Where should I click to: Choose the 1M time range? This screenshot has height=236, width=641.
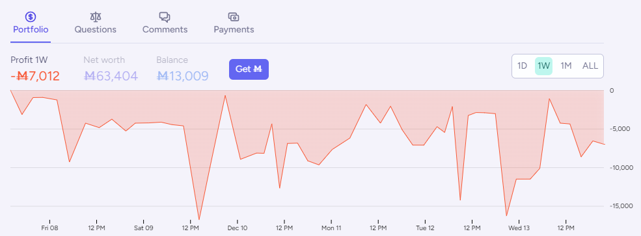click(566, 66)
